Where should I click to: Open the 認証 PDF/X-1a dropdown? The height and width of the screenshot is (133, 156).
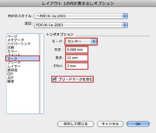[x=81, y=25]
